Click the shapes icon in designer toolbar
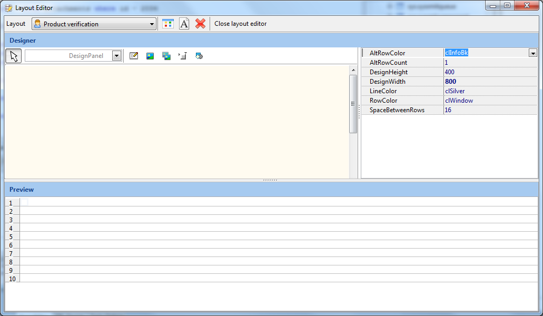 pyautogui.click(x=199, y=56)
